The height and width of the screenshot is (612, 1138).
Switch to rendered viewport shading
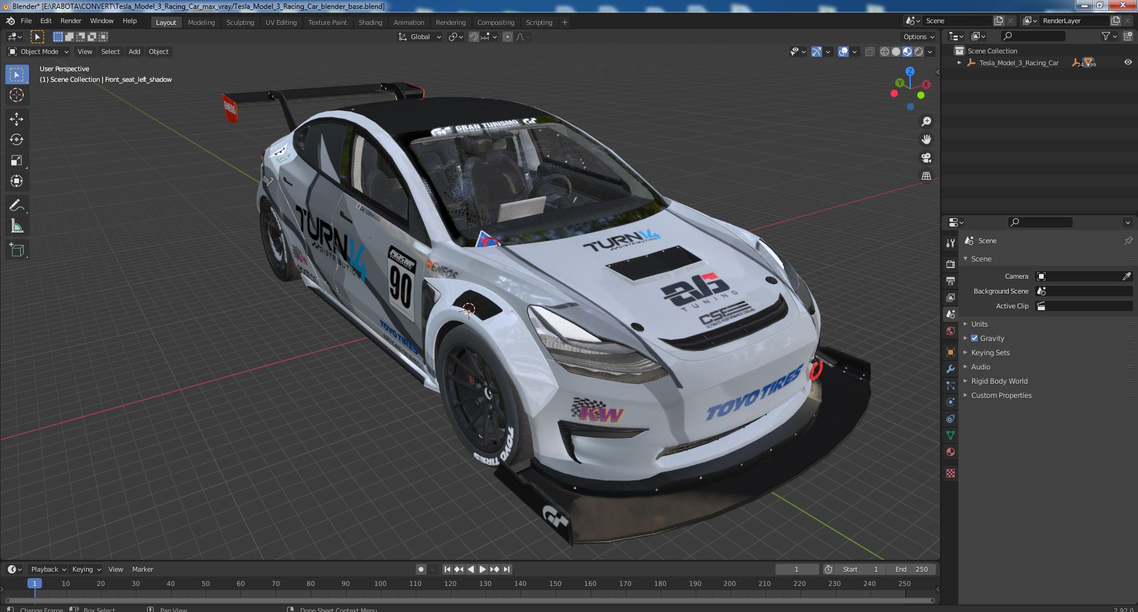pyautogui.click(x=919, y=52)
